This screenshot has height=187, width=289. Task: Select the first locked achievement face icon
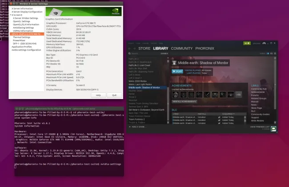176,95
